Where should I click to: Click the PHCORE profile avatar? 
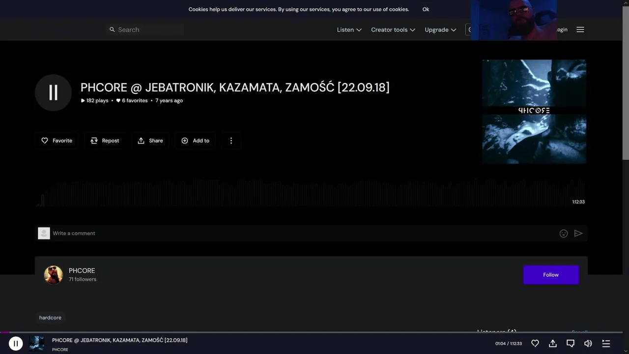pyautogui.click(x=54, y=275)
